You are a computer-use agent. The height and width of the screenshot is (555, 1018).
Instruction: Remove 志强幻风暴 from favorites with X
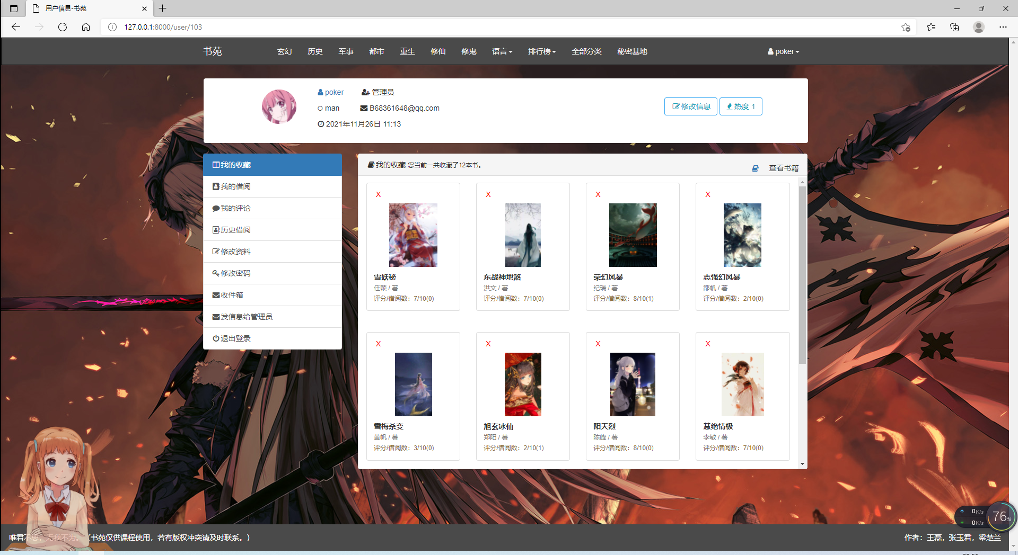[708, 194]
